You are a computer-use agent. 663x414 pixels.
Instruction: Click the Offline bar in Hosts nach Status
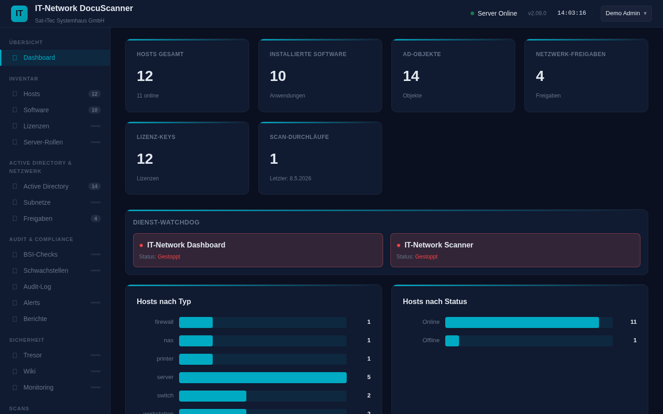[452, 341]
